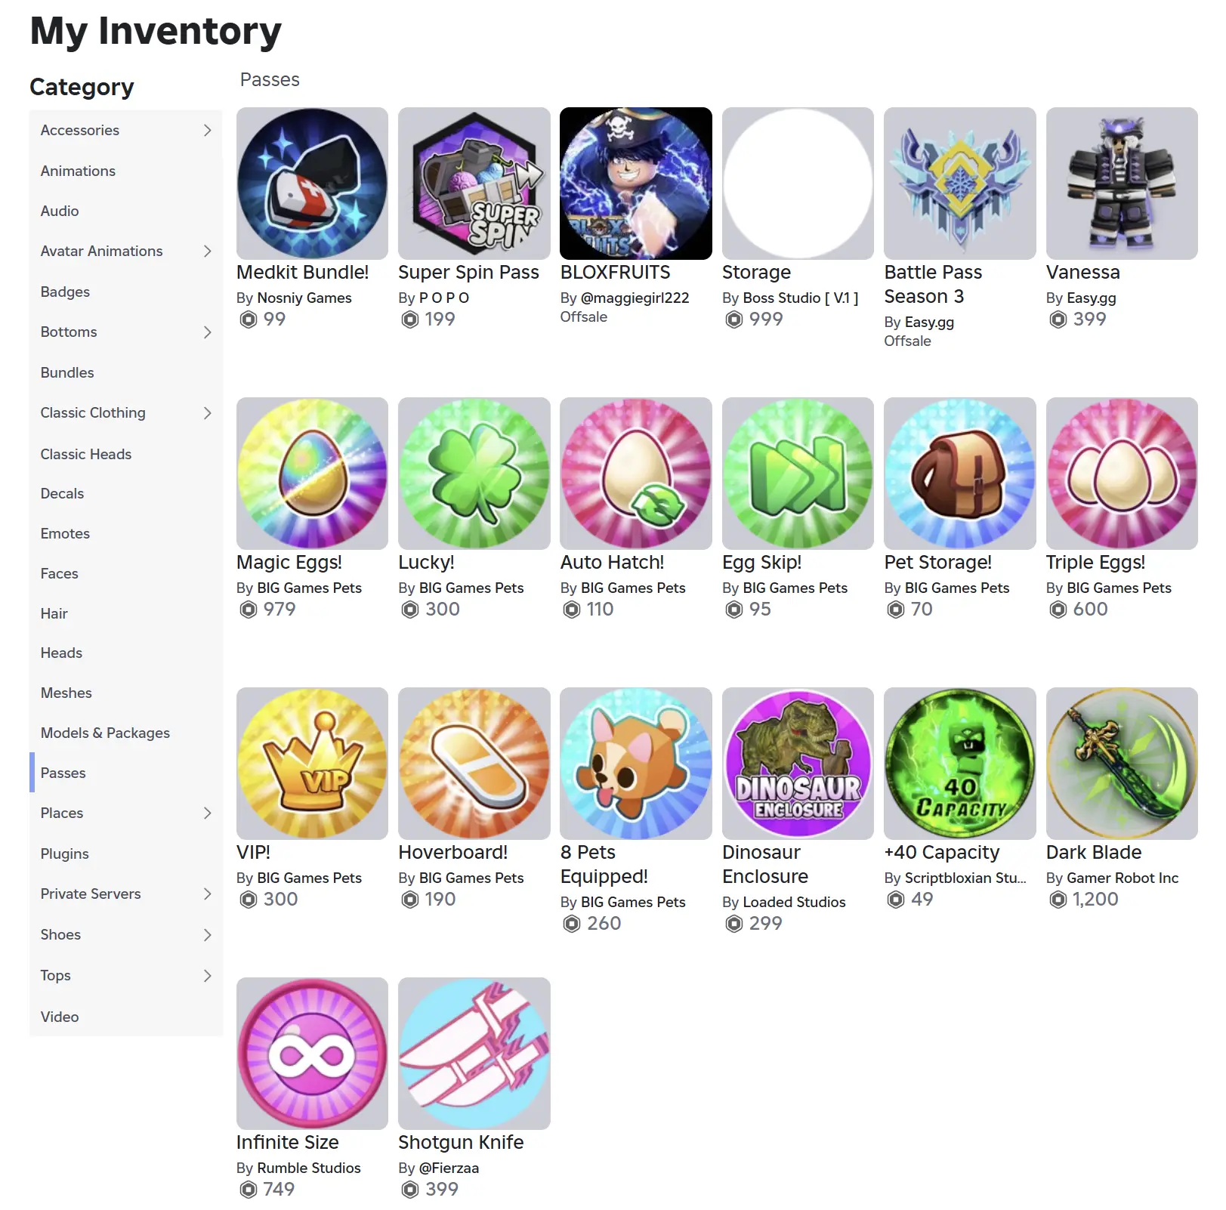Viewport: 1226px width, 1210px height.
Task: Expand the Classic Clothing chevron
Action: tap(208, 413)
